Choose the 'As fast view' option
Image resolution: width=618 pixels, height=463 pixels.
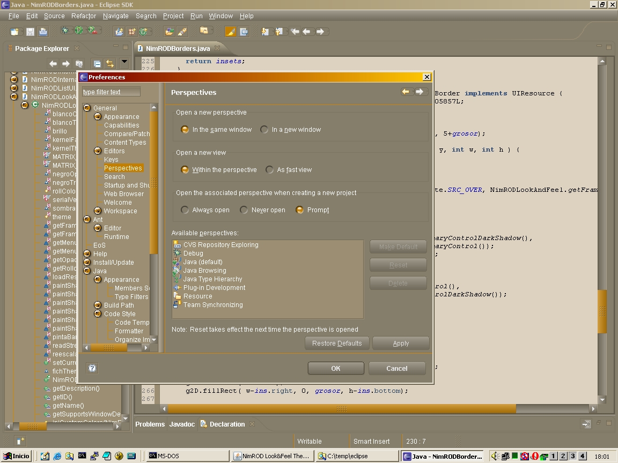(270, 170)
